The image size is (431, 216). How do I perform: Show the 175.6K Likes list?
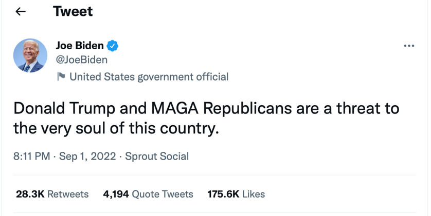point(236,194)
